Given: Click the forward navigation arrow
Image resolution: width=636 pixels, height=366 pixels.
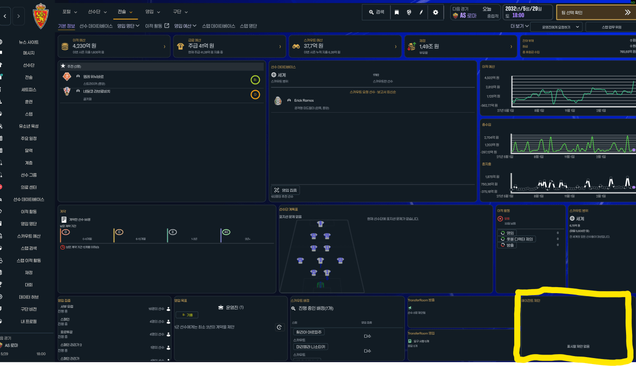Looking at the screenshot, I should [18, 16].
